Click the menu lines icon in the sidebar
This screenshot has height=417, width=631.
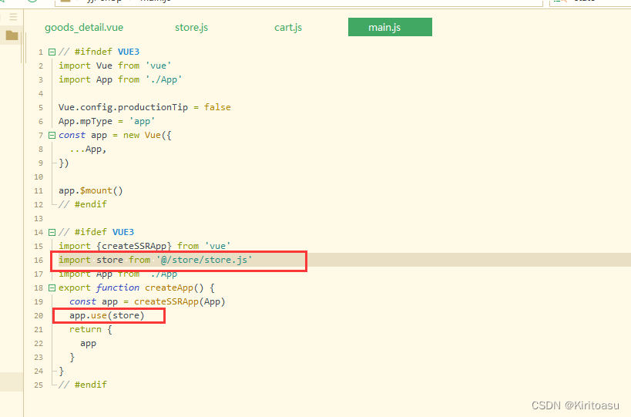13,16
